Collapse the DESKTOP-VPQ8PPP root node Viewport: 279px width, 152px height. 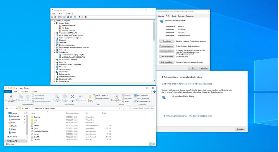[x=52, y=21]
